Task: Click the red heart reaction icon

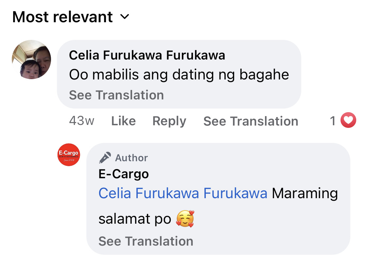Action: [348, 120]
